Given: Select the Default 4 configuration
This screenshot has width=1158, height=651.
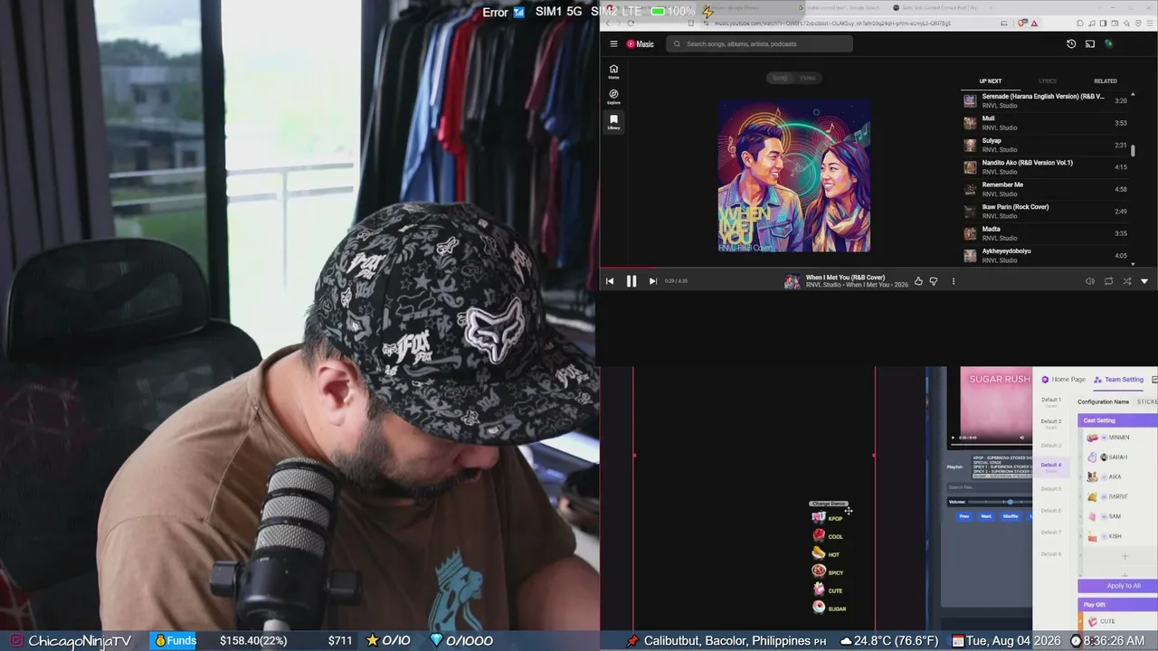Looking at the screenshot, I should click(x=1051, y=467).
